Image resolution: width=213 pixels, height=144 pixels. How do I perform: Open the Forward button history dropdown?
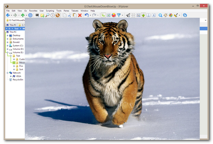19,15
